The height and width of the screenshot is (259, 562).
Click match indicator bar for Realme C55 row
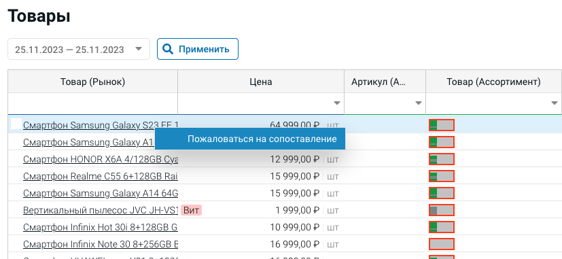point(442,176)
